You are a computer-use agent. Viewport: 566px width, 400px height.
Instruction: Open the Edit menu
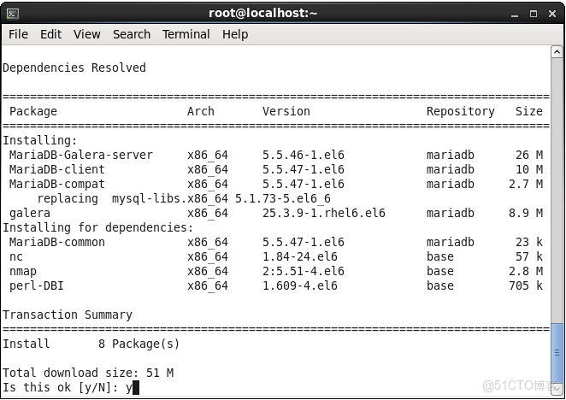coord(50,34)
